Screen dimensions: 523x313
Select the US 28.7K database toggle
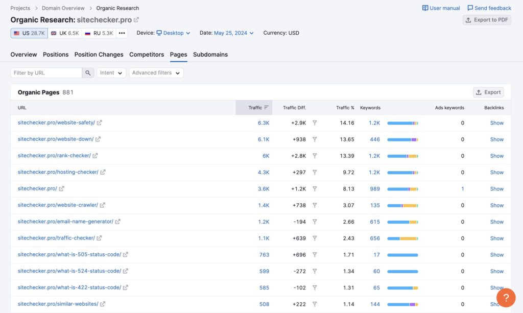[x=30, y=33]
